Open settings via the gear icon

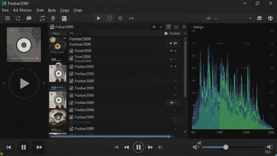click(270, 18)
